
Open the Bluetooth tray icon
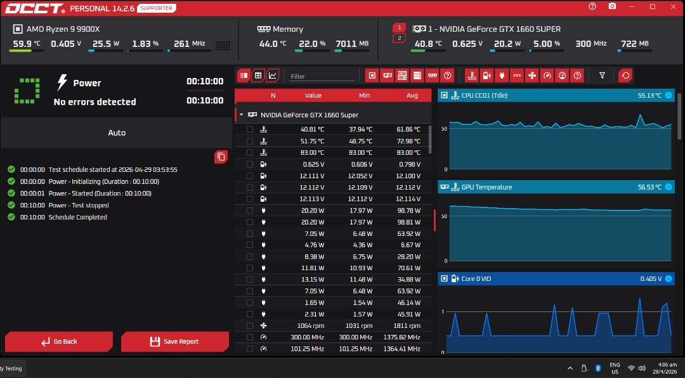pyautogui.click(x=598, y=368)
